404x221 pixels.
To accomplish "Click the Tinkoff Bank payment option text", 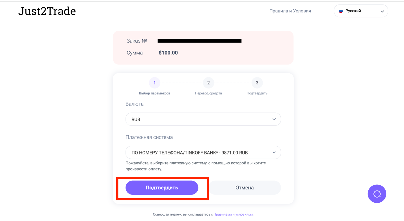I will pos(189,153).
